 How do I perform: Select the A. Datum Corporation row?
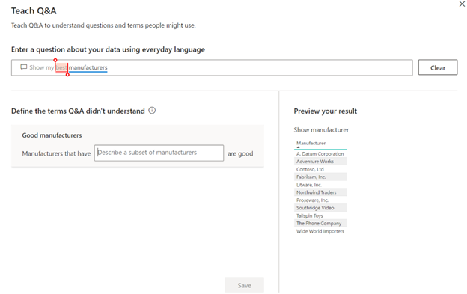[320, 154]
